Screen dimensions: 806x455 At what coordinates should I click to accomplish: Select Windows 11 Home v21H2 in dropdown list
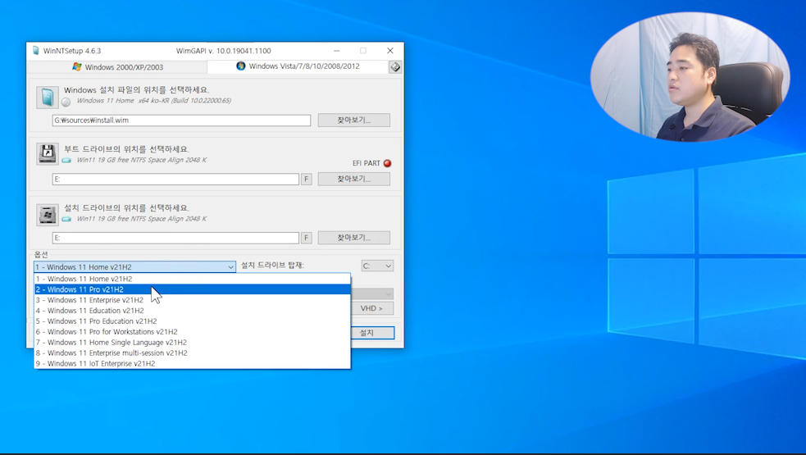(x=192, y=279)
